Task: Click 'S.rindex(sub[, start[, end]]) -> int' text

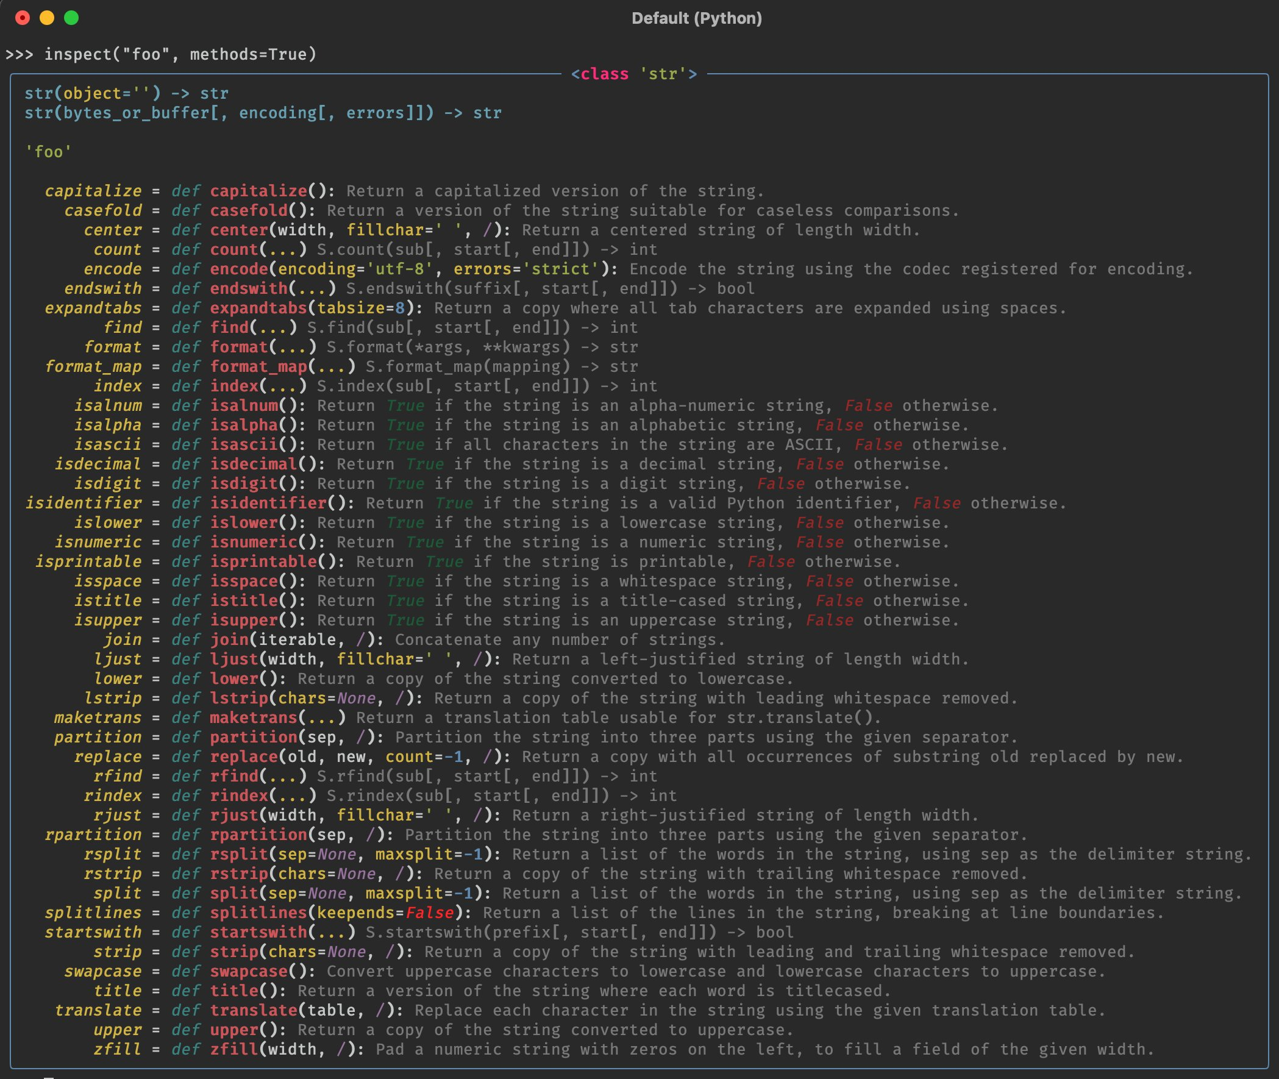Action: coord(502,796)
